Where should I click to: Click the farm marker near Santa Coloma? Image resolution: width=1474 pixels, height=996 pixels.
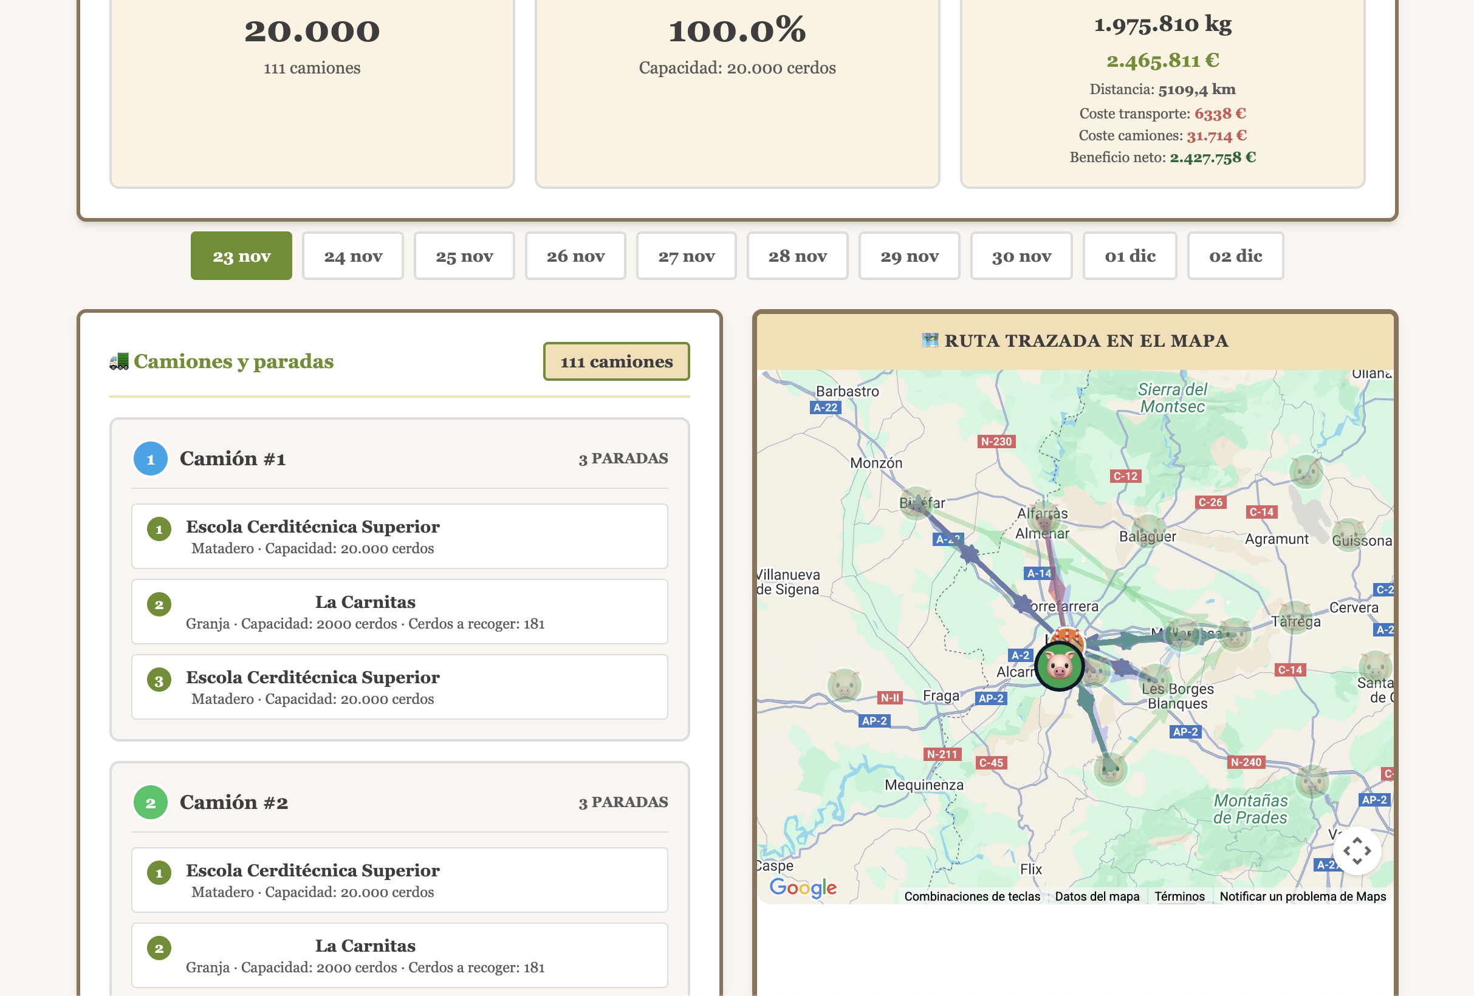coord(1374,667)
